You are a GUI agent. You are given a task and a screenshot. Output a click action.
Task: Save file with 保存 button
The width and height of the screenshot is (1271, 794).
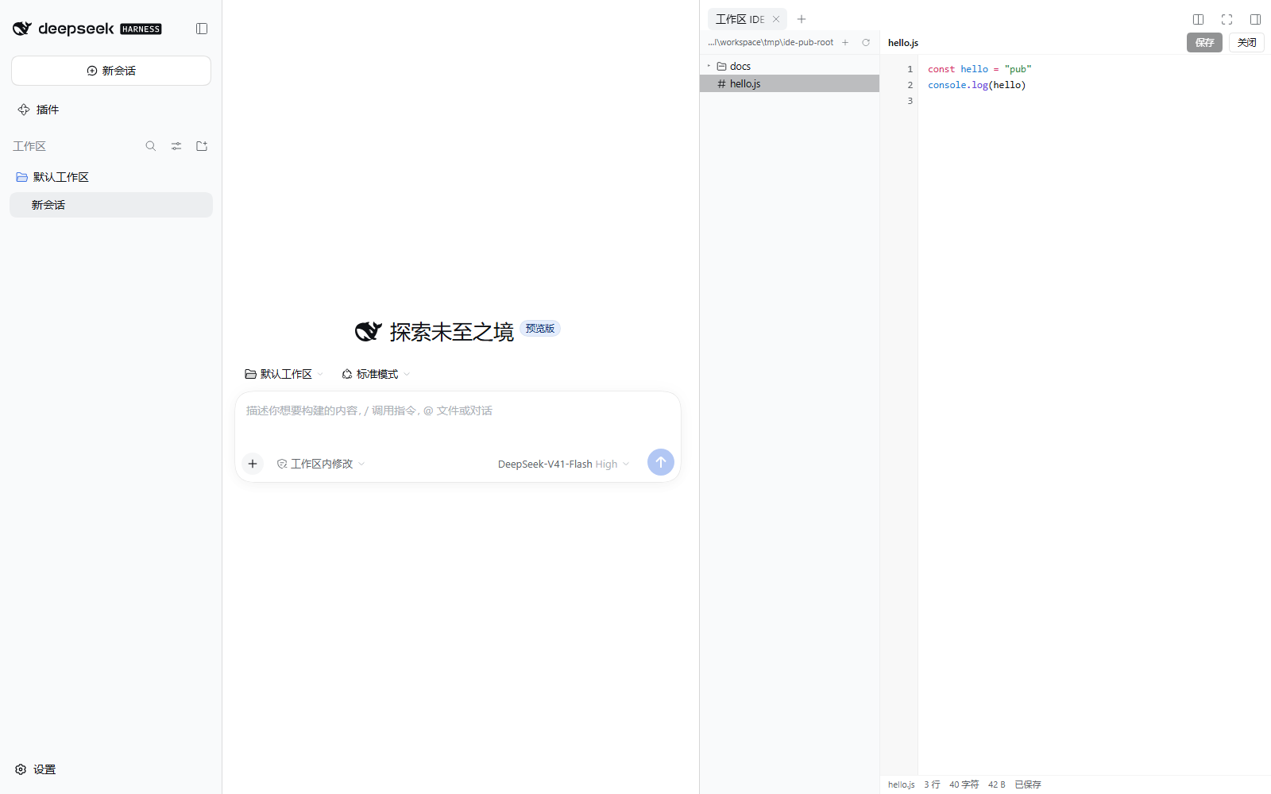coord(1204,43)
